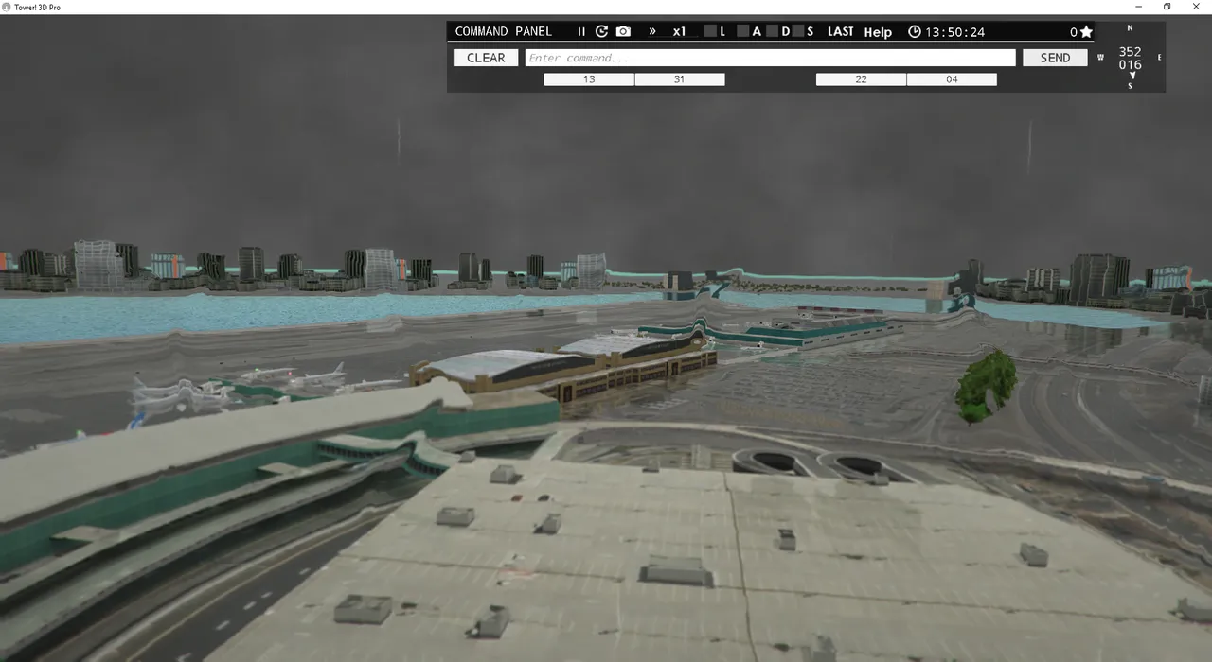Viewport: 1212px width, 662px height.
Task: Toggle the S checkbox
Action: (x=797, y=31)
